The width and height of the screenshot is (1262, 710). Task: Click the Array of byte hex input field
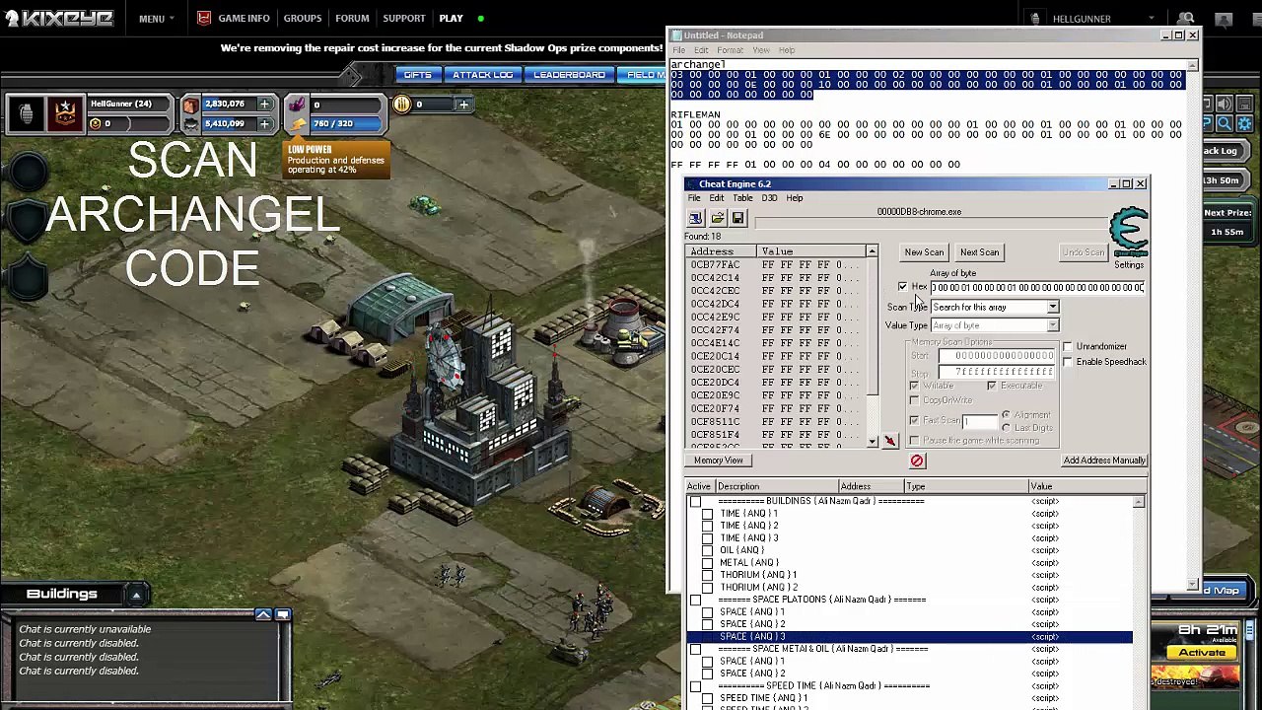tap(1037, 288)
